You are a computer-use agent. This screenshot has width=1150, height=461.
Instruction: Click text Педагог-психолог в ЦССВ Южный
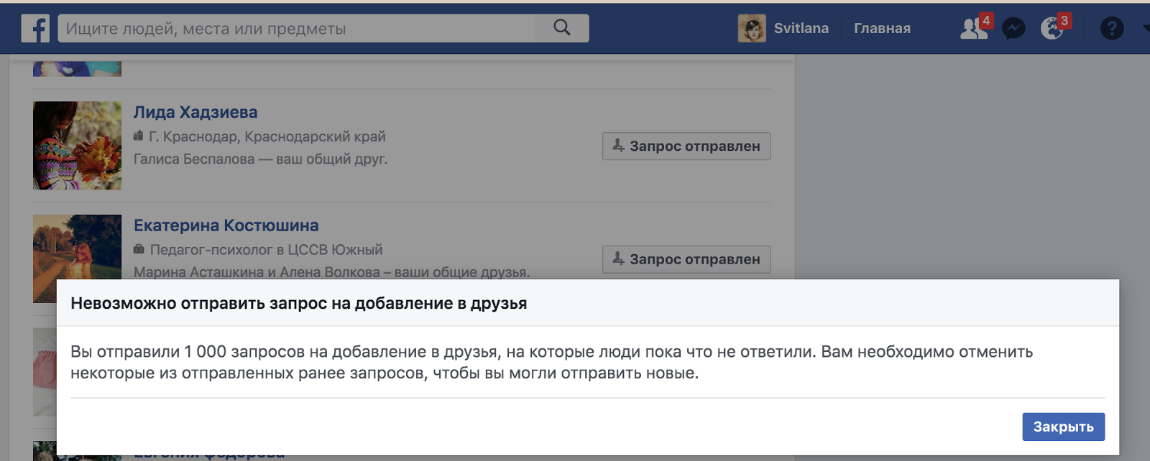(266, 250)
